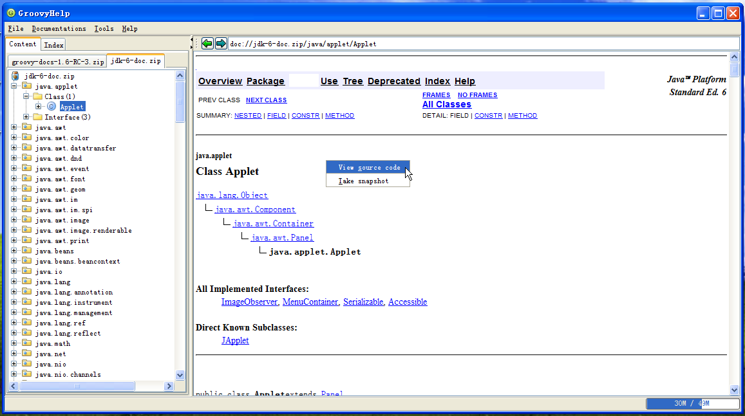Switch to the Content tab

tap(23, 44)
